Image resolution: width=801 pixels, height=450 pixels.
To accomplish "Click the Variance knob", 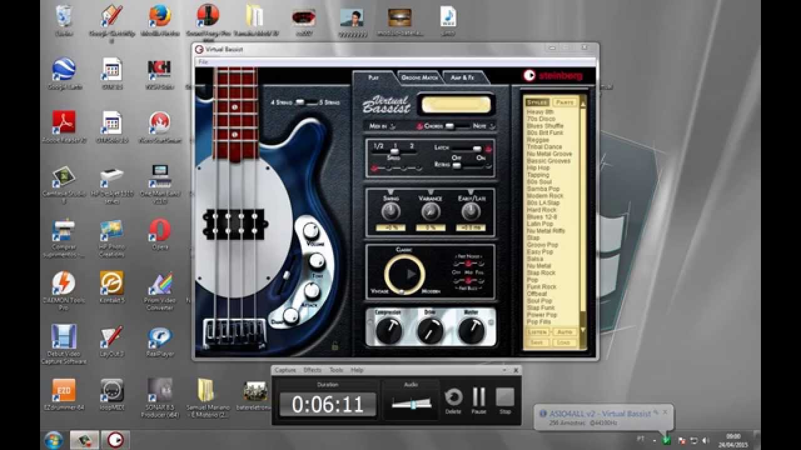I will 431,212.
